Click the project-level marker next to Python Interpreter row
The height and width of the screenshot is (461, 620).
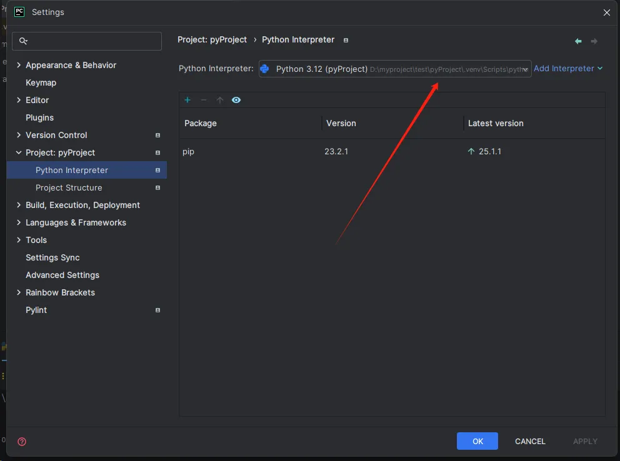[157, 170]
